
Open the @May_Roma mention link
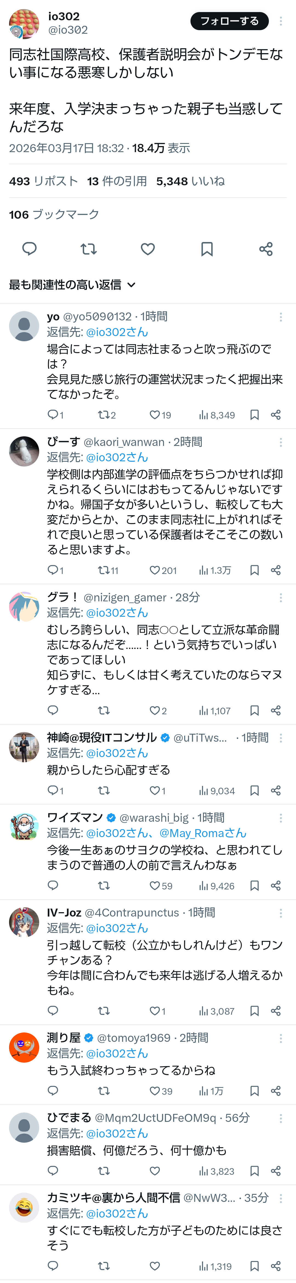coord(203,833)
